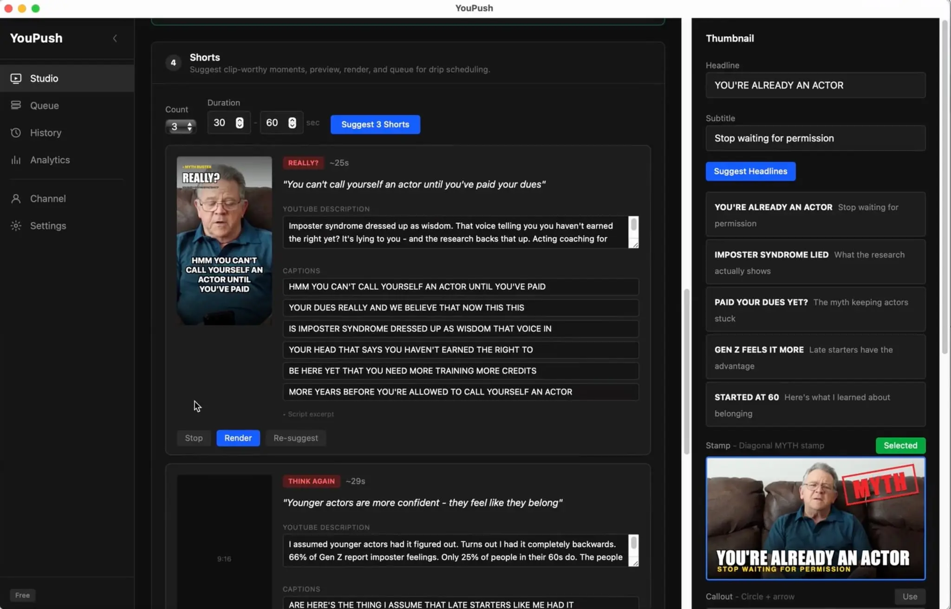This screenshot has height=609, width=951.
Task: Open the Queue sidebar icon
Action: (x=16, y=105)
